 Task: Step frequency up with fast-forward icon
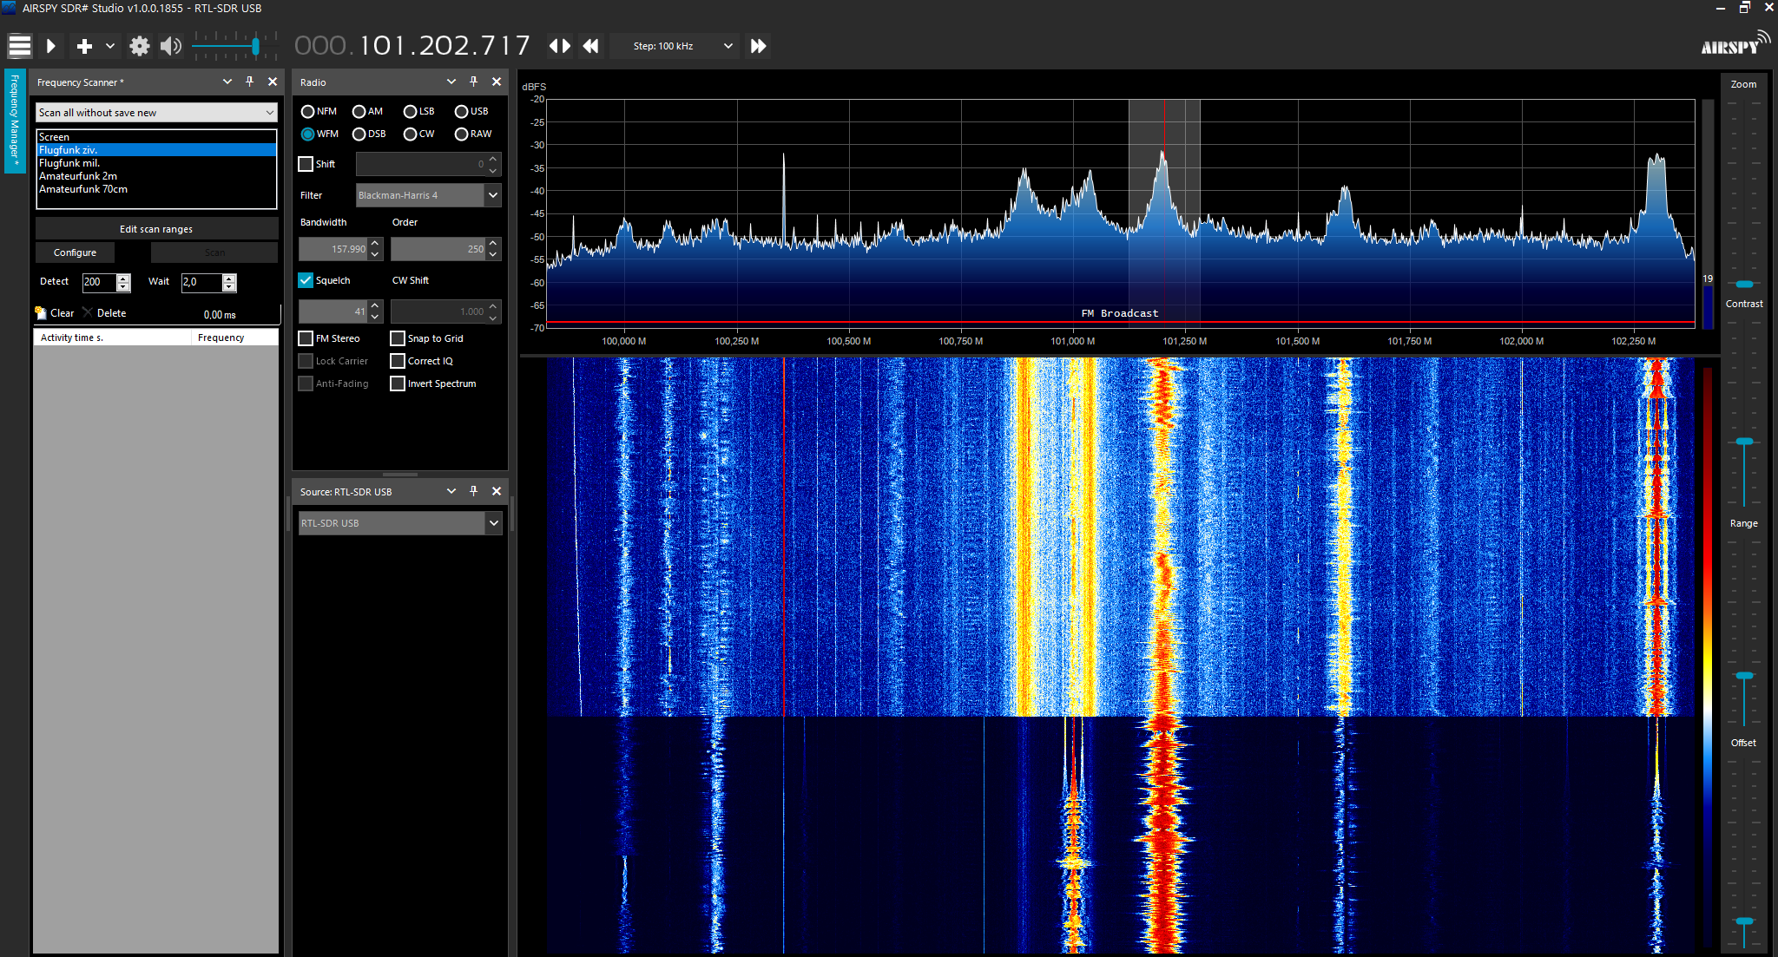pos(758,46)
